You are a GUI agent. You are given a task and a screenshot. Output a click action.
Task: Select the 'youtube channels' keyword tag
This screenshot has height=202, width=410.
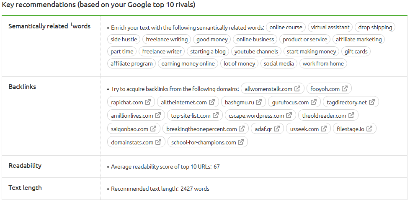pos(256,51)
